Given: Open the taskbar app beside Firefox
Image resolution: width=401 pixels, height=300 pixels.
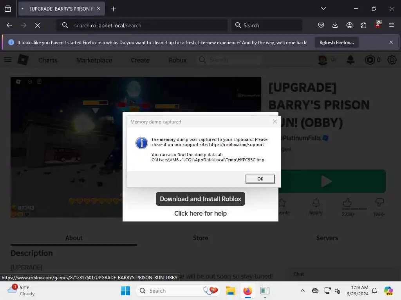Looking at the screenshot, I should (265, 291).
